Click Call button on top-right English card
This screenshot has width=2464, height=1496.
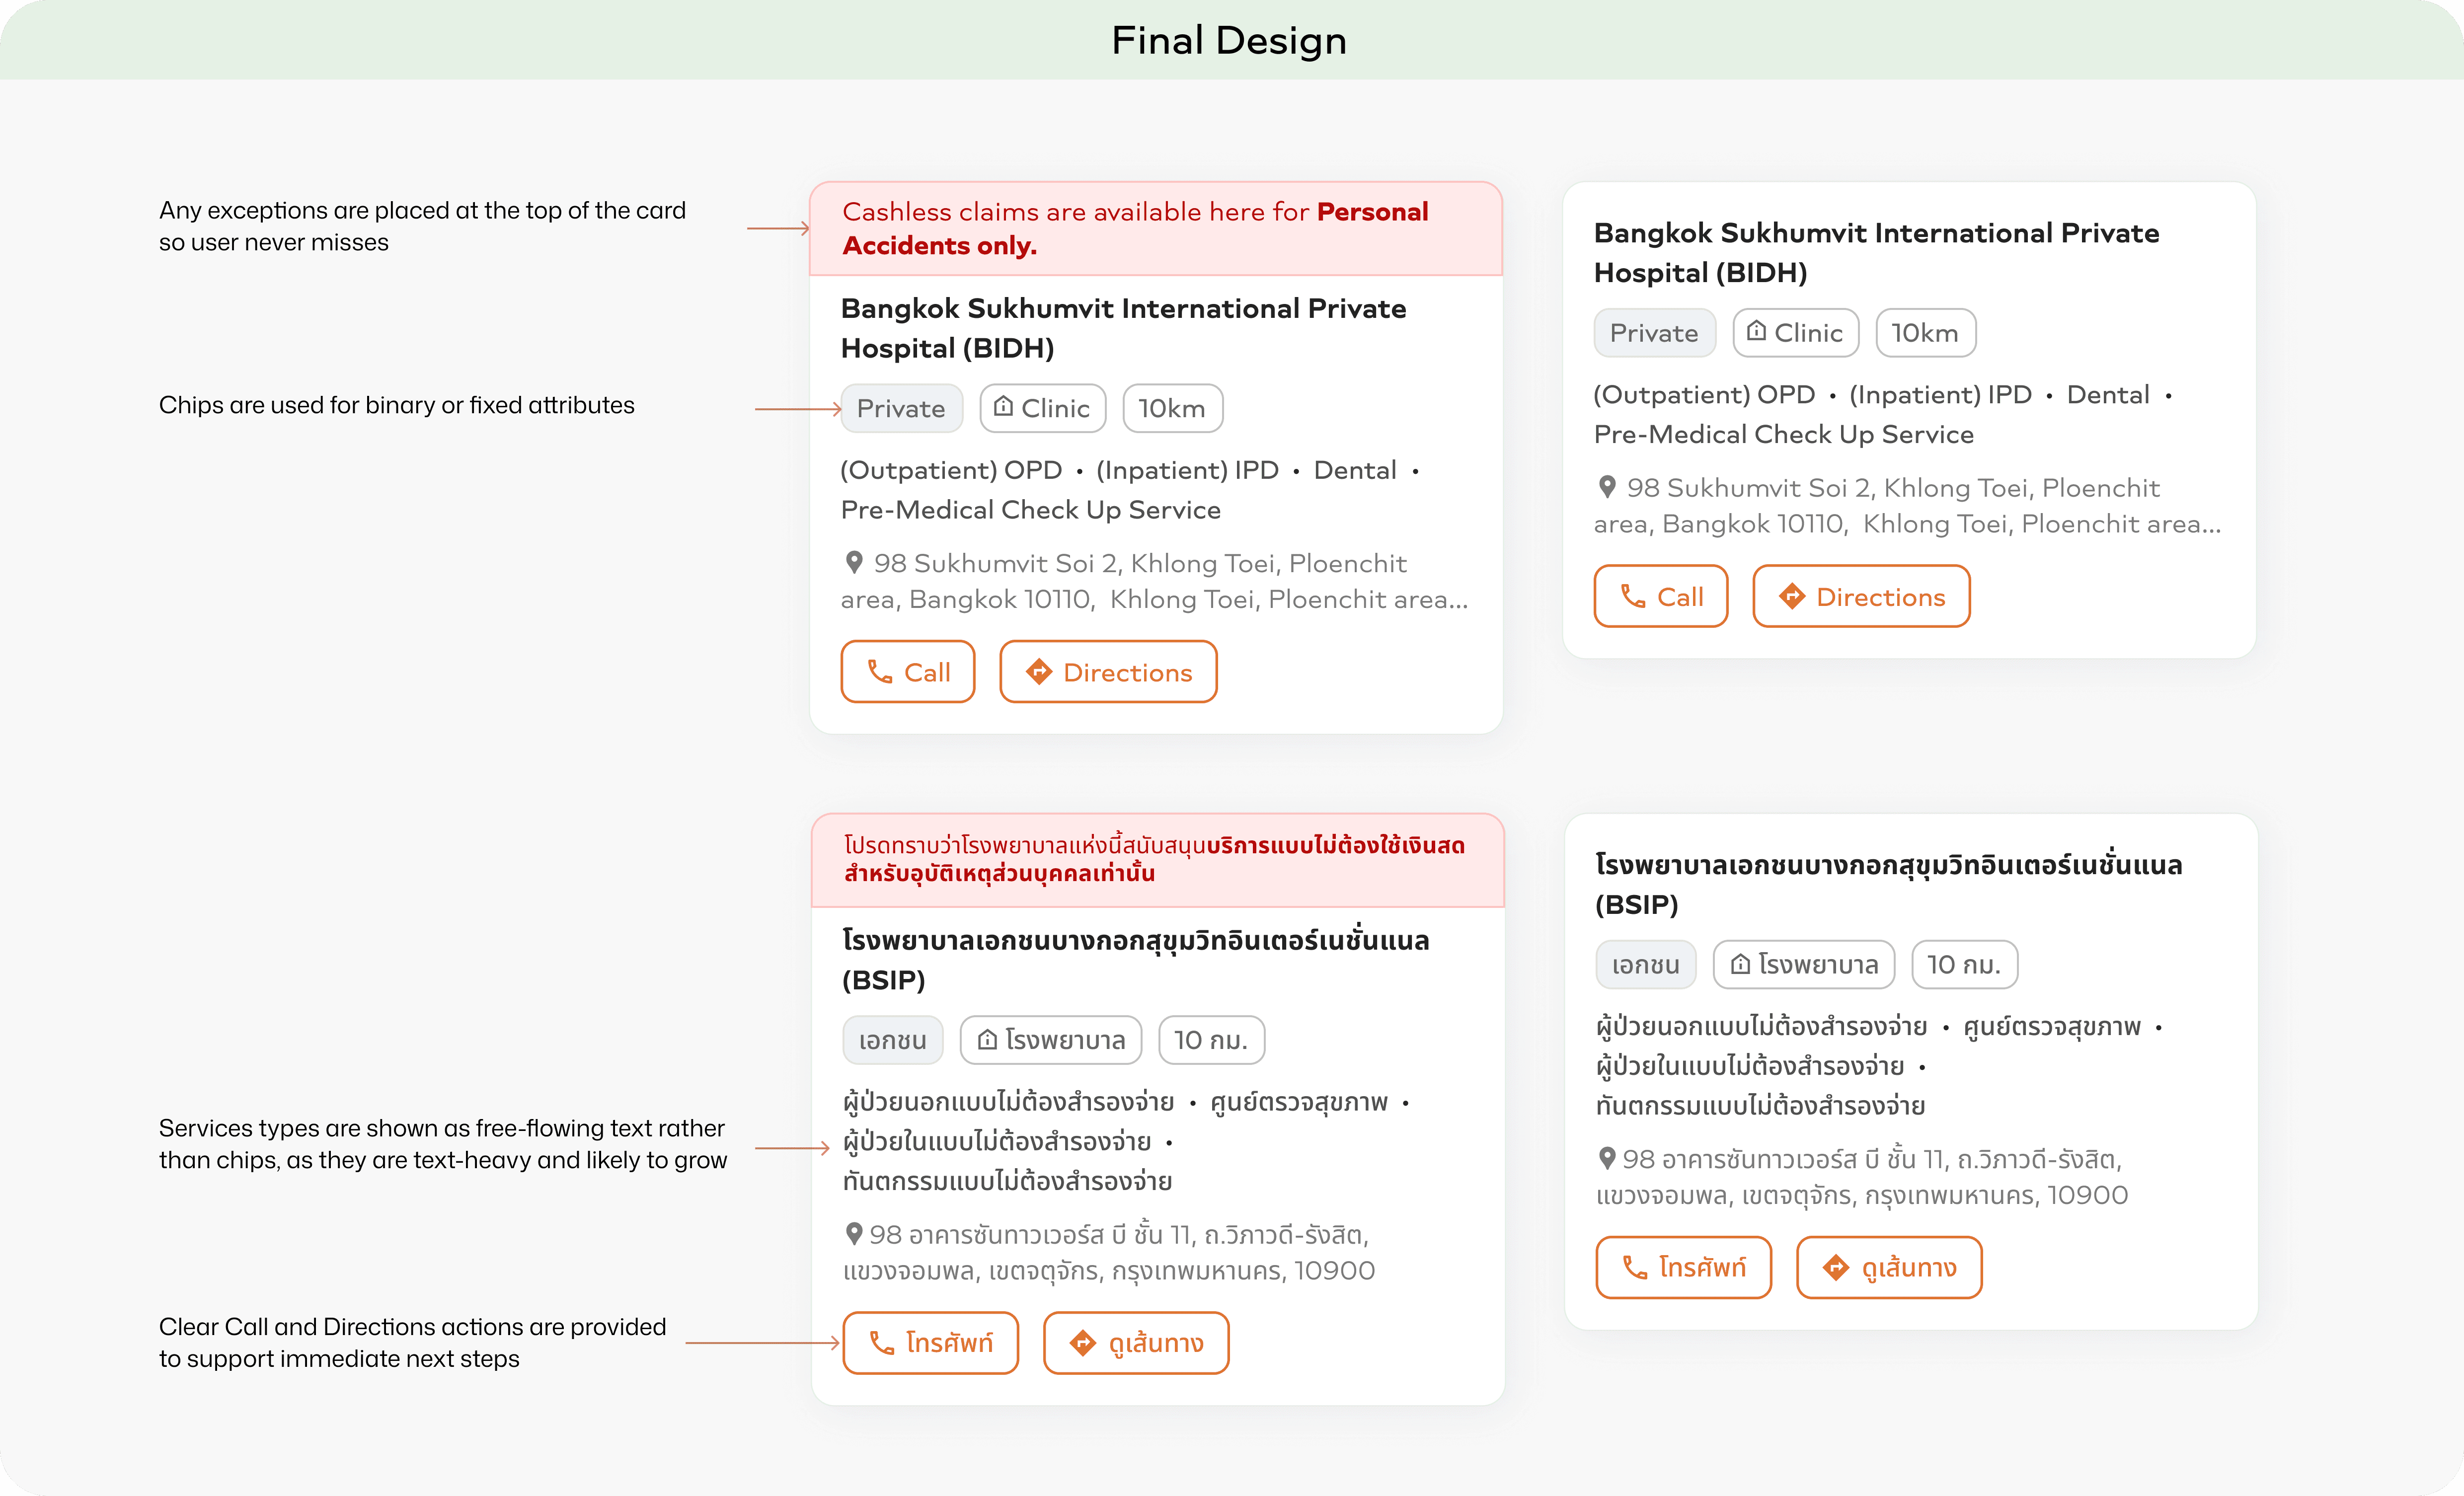pyautogui.click(x=1660, y=597)
